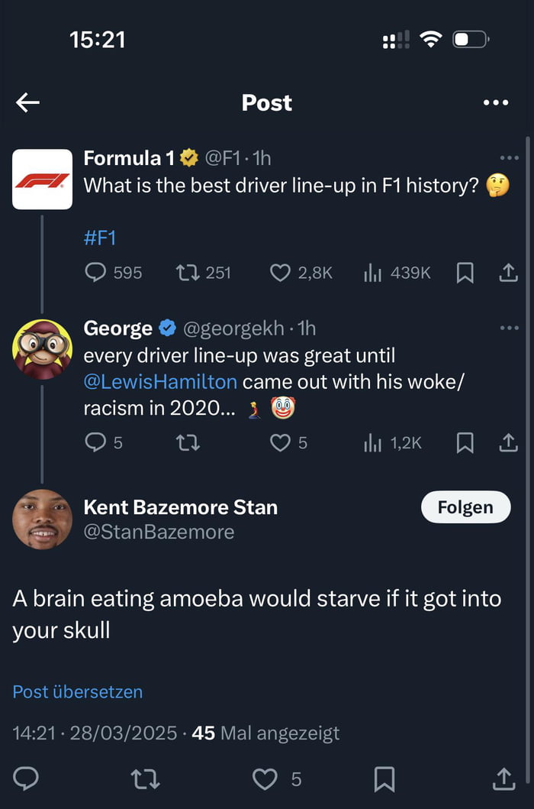
Task: Repost the Formula 1 tweet
Action: [185, 273]
